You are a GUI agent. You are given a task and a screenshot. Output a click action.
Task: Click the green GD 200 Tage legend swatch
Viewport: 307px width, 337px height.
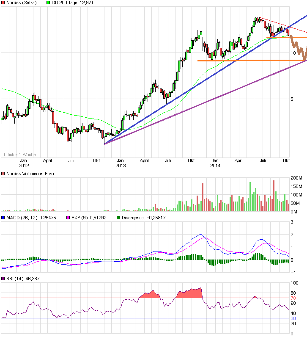pos(48,3)
